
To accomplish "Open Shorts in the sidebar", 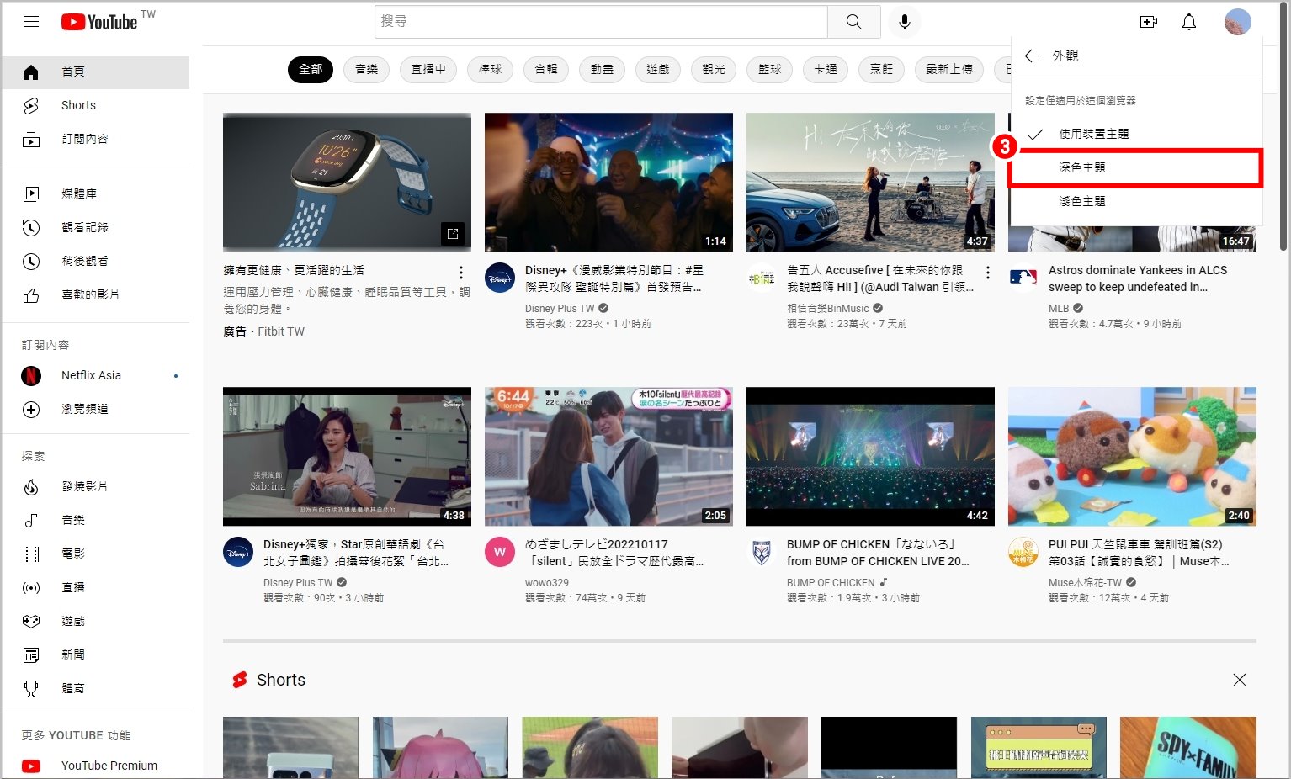I will tap(95, 105).
